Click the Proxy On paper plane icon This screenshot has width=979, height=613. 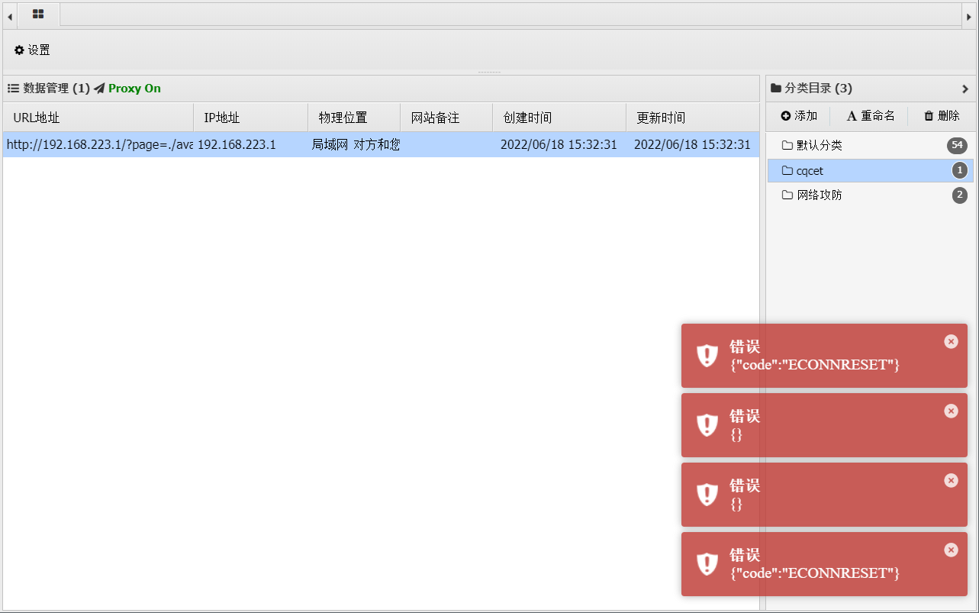[x=99, y=89]
